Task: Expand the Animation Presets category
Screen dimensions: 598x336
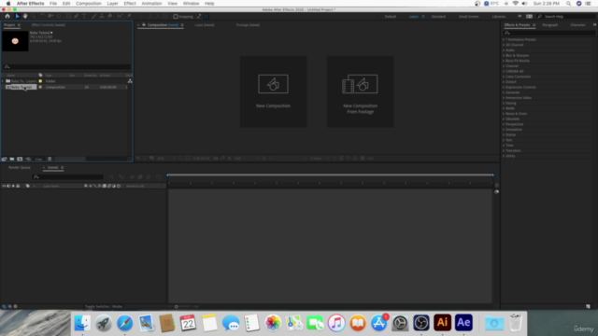Action: click(x=504, y=39)
